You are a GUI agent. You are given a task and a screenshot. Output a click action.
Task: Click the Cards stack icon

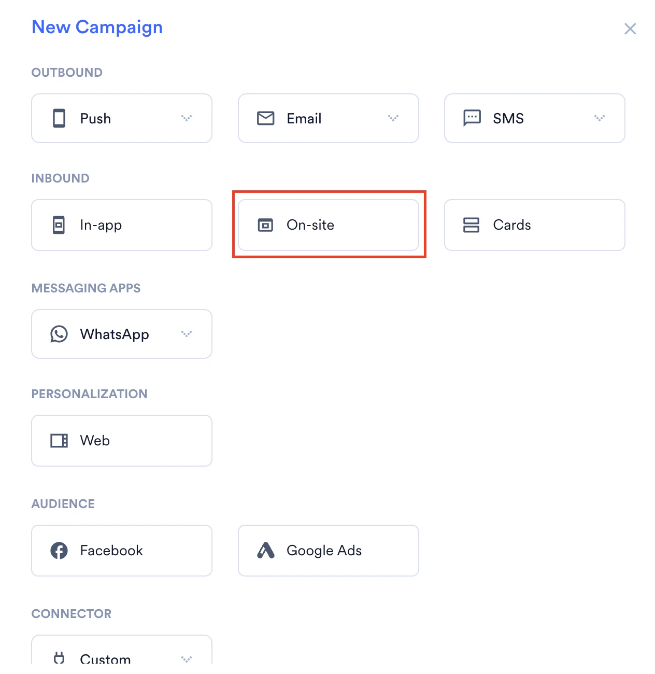pos(472,225)
